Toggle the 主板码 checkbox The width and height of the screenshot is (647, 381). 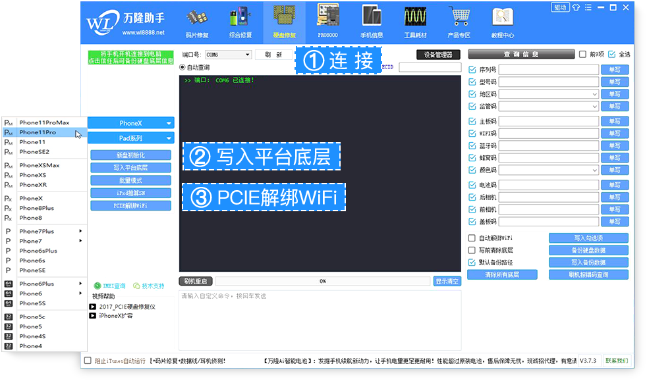[x=472, y=121]
